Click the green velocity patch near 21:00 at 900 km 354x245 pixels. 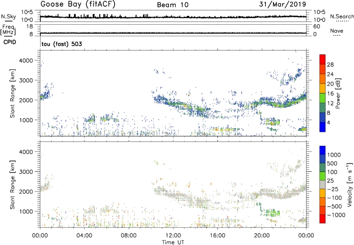(272, 213)
